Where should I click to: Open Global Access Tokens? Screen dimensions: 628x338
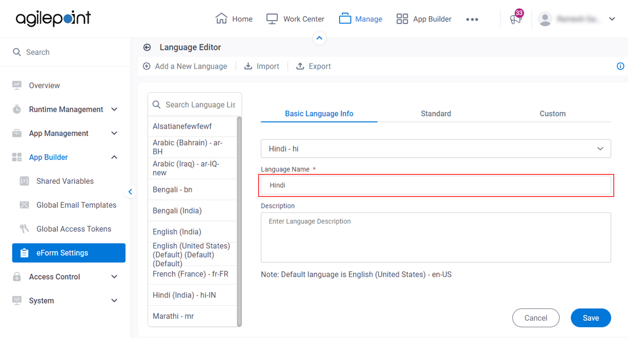coord(74,229)
